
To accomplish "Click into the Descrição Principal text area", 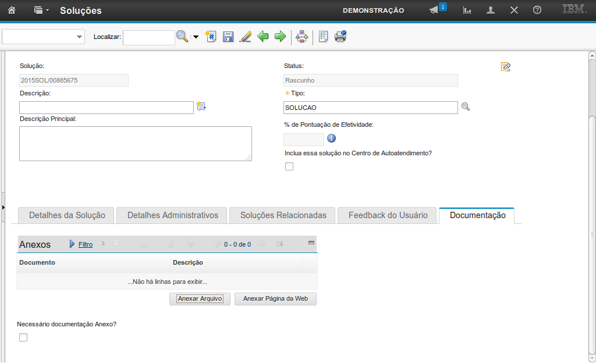I will click(135, 143).
